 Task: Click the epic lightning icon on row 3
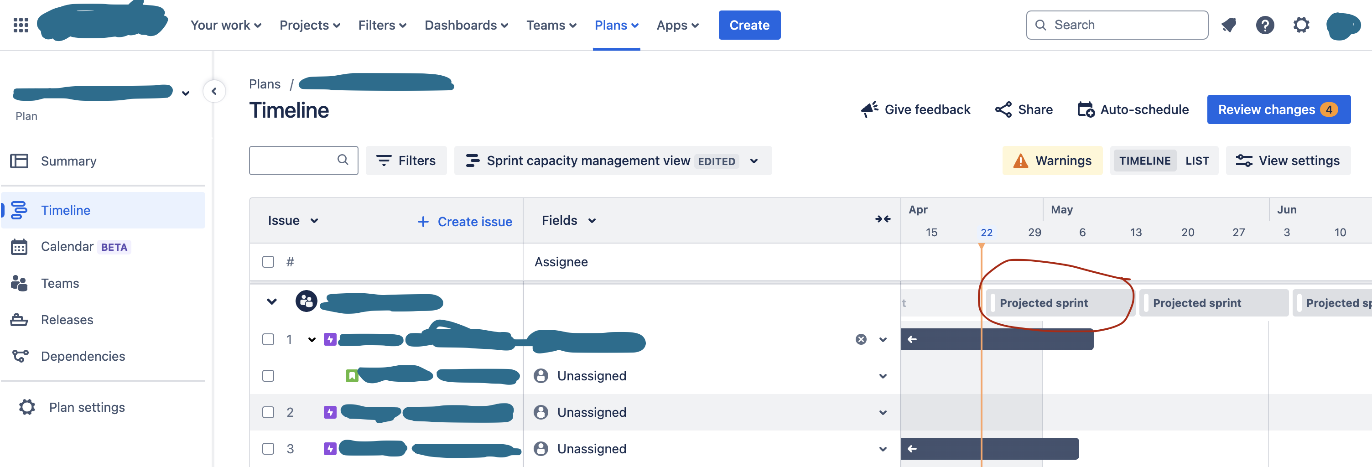point(330,449)
